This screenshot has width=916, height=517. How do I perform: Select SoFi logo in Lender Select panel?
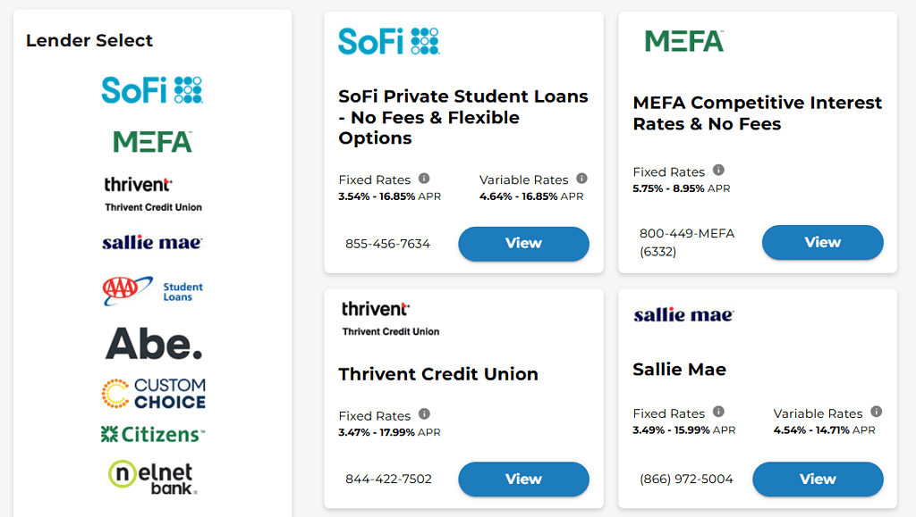coord(152,90)
